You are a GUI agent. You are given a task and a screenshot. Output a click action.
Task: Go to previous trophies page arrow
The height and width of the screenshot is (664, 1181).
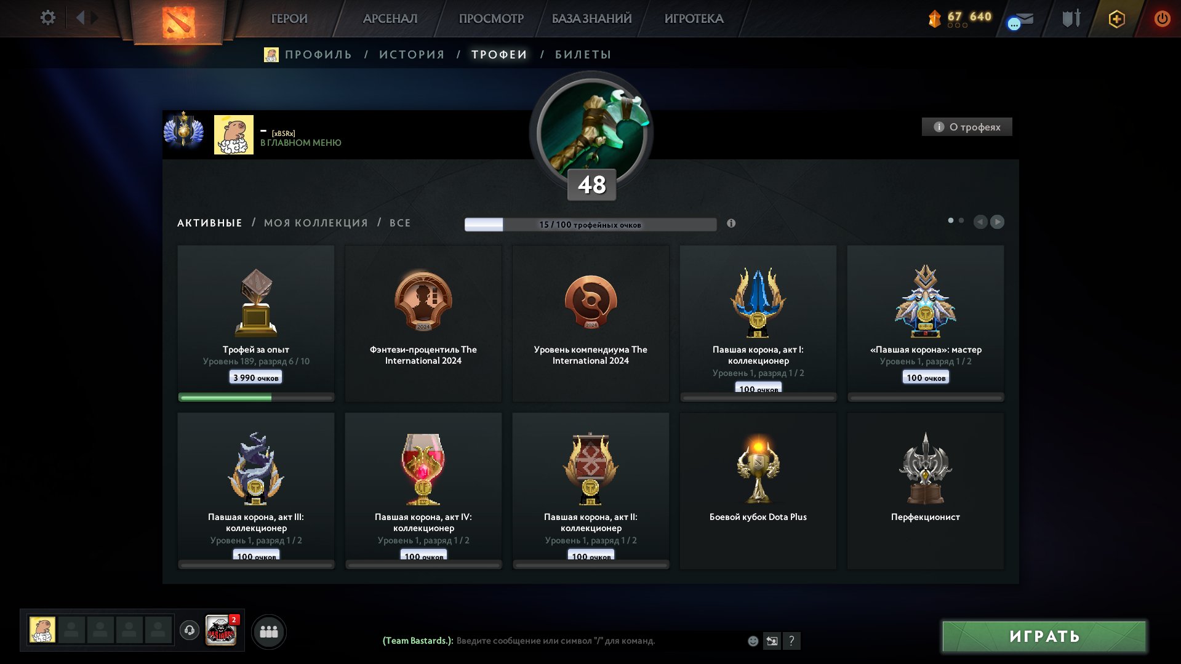click(x=980, y=222)
